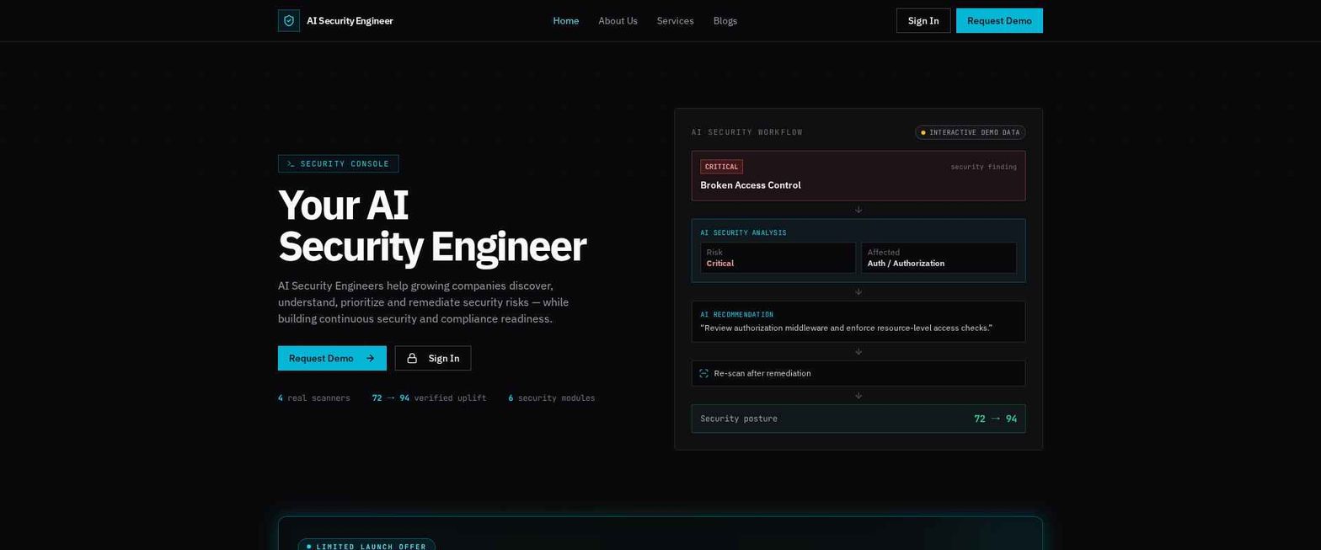Click the '6 security modules' stat

551,398
